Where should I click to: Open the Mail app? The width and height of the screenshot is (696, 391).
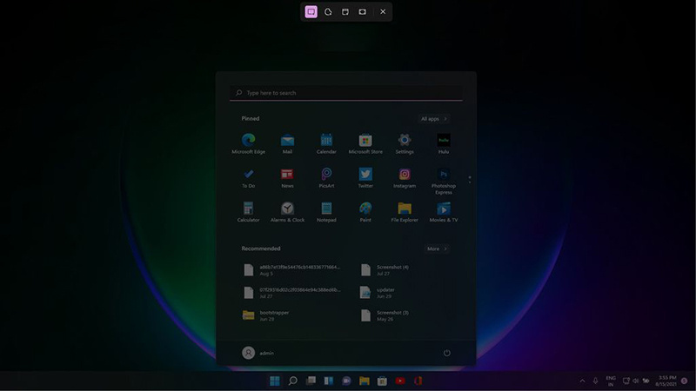point(287,143)
